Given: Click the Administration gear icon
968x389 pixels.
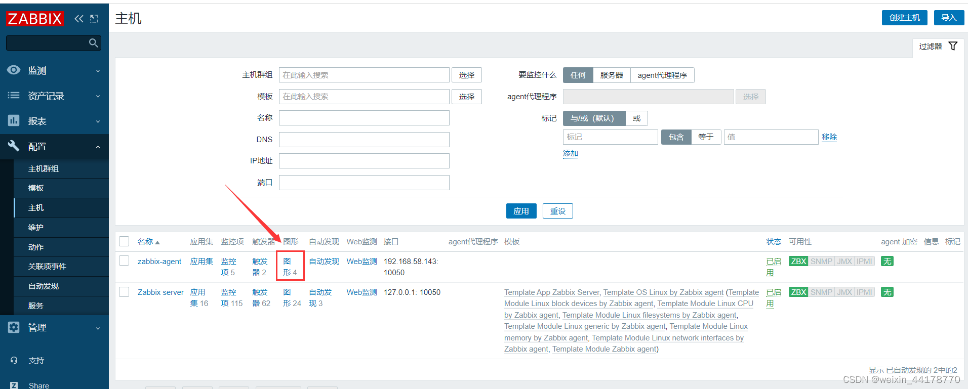Looking at the screenshot, I should coord(14,327).
